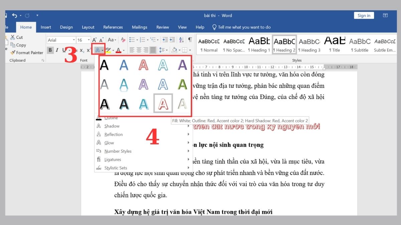Viewport: 401px width, 225px height.
Task: Click the Tell me what you want field
Action: (x=244, y=27)
